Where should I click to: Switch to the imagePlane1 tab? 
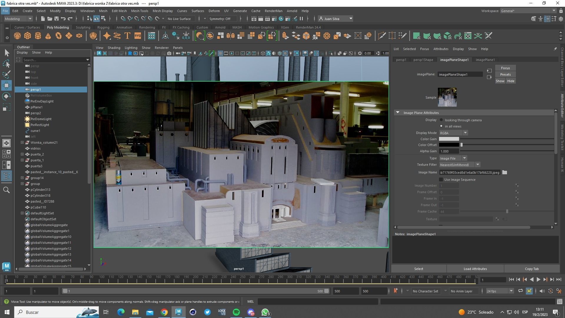point(485,60)
